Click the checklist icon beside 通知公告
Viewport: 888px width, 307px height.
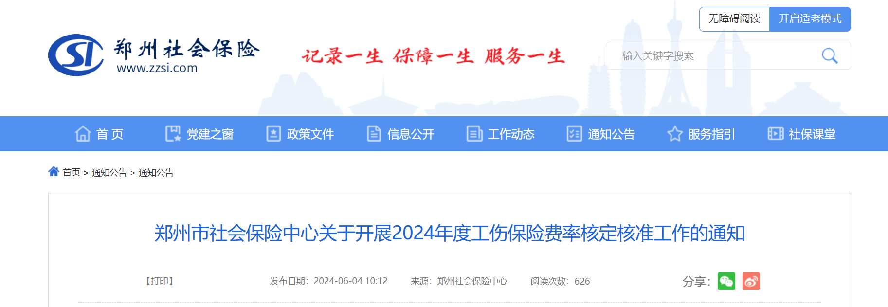tap(574, 134)
